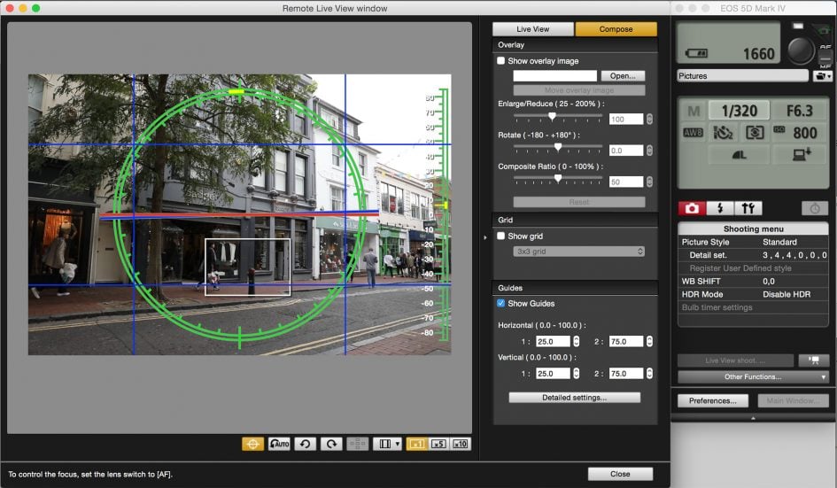Viewport: 837px width, 488px height.
Task: Toggle the electronic level display icon
Action: [252, 444]
